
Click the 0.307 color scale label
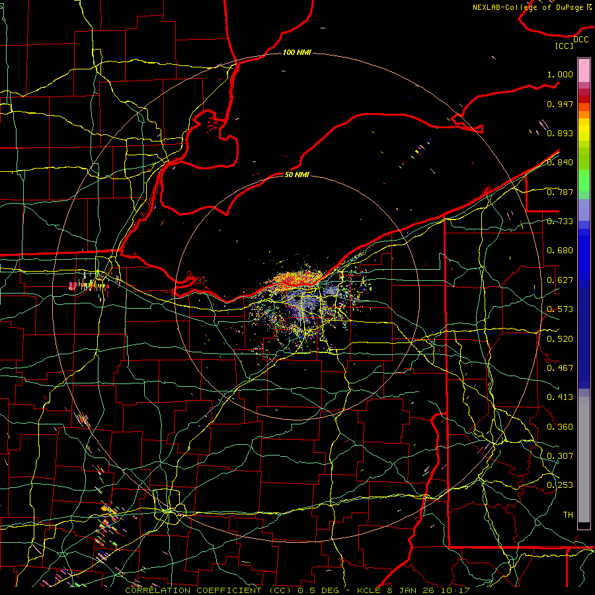point(560,456)
